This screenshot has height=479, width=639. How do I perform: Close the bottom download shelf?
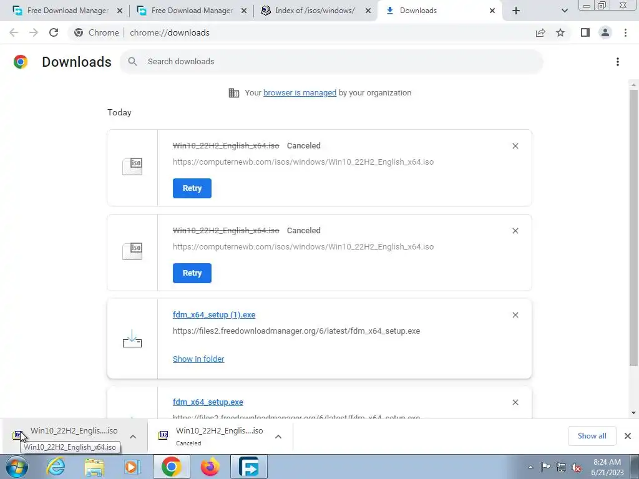(x=628, y=436)
